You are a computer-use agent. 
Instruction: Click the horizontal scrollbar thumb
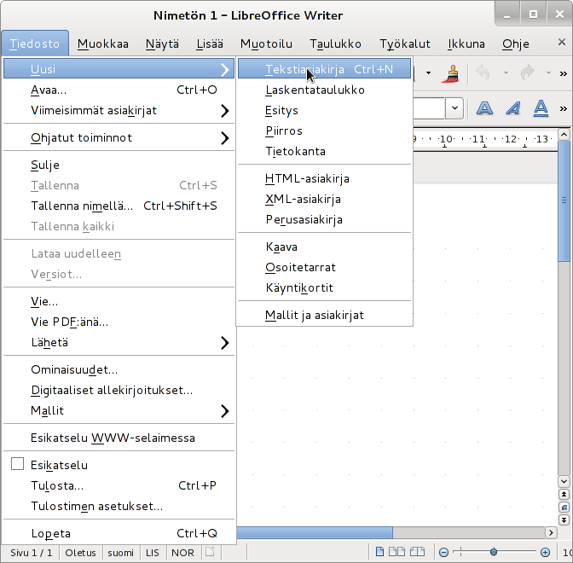pos(315,532)
